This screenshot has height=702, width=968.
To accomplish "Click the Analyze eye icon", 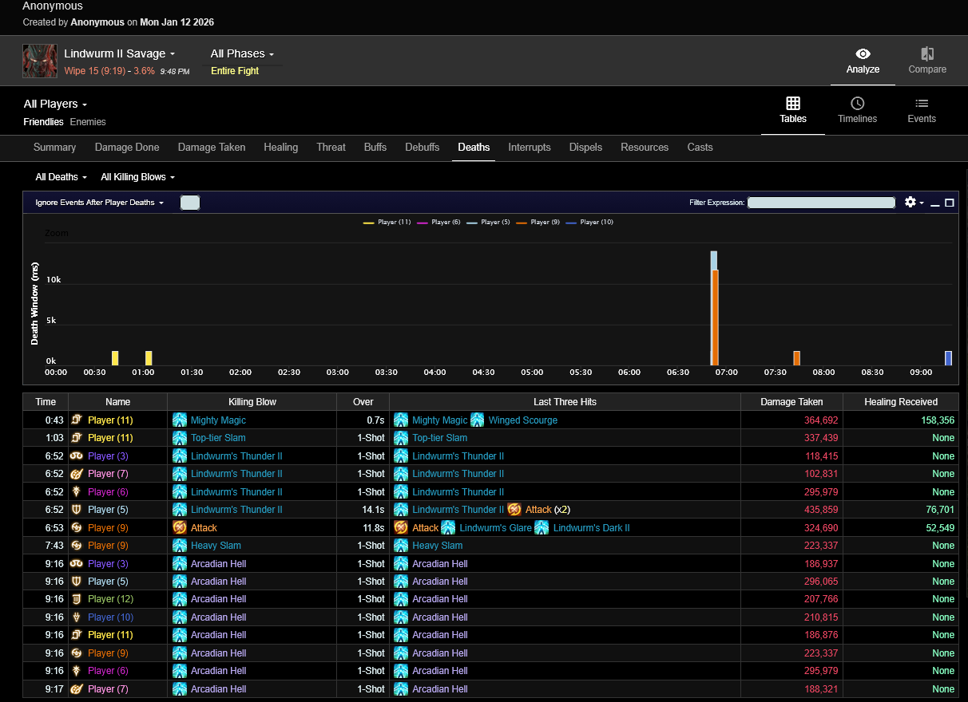I will pos(863,54).
